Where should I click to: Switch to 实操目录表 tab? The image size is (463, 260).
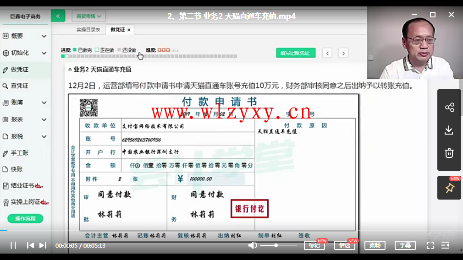tap(88, 30)
